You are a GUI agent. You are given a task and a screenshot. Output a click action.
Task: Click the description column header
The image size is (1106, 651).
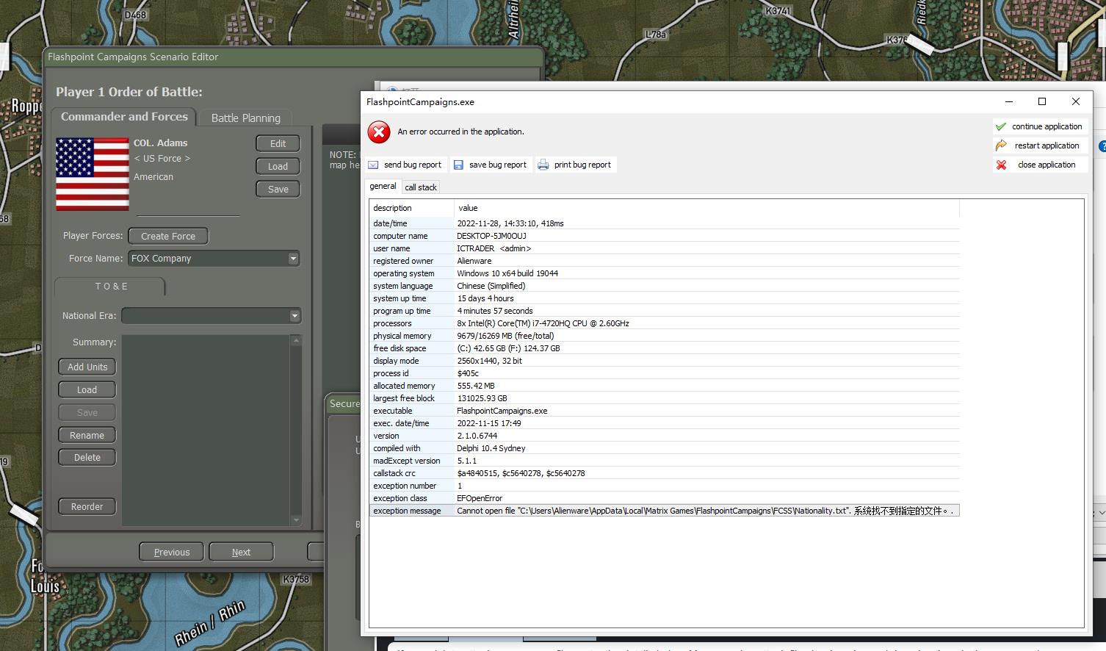click(x=411, y=208)
